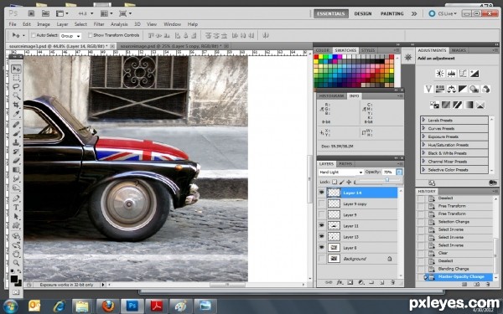Click the Brightness/Contrast adjustment icon
Screen dimensions: 503x314
coord(440,74)
